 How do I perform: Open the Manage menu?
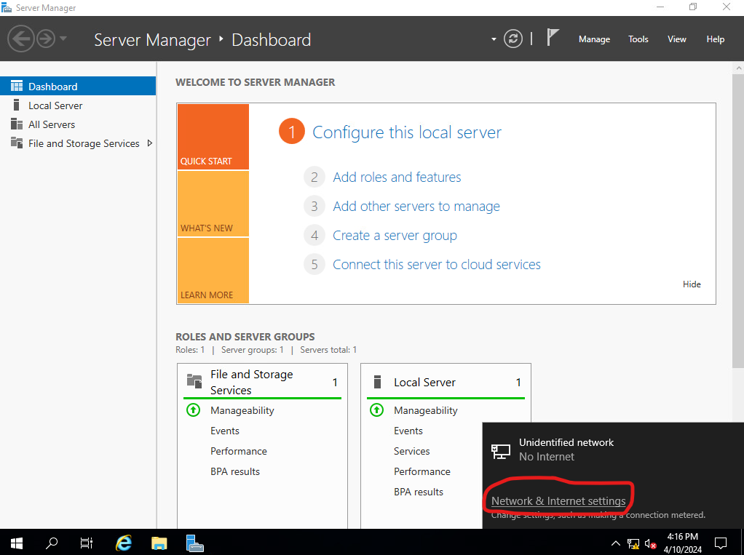click(594, 39)
